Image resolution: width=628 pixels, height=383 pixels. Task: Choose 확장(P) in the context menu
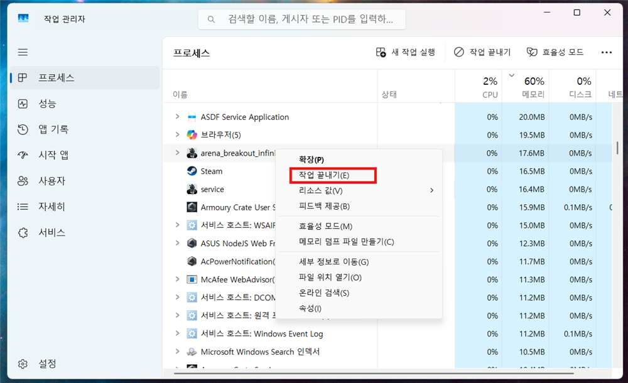click(359, 159)
